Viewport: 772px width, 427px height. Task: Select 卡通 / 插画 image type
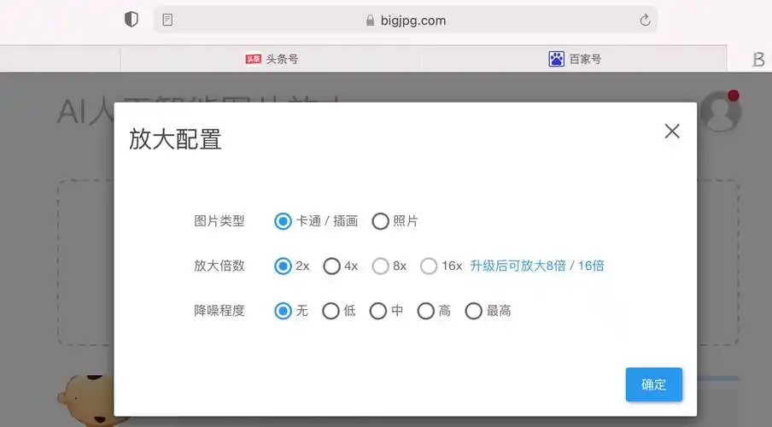283,221
